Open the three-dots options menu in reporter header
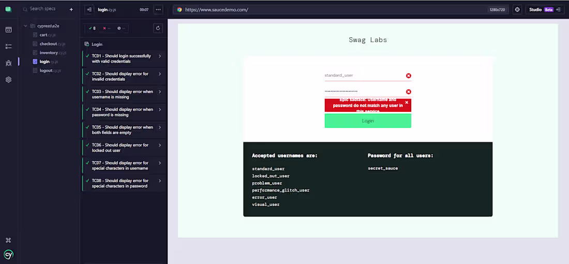Viewport: 569px width, 264px height. point(158,9)
